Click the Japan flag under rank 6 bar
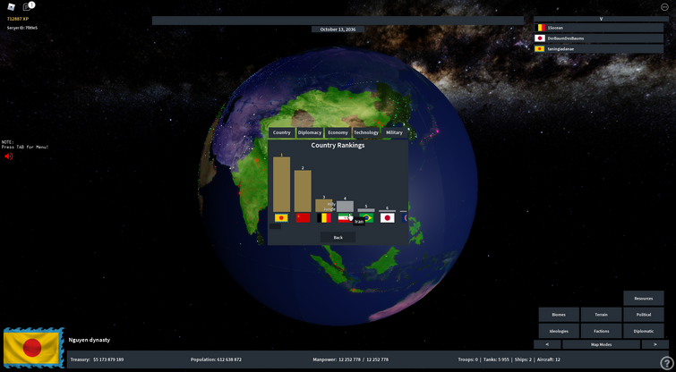The image size is (676, 372). [x=387, y=218]
